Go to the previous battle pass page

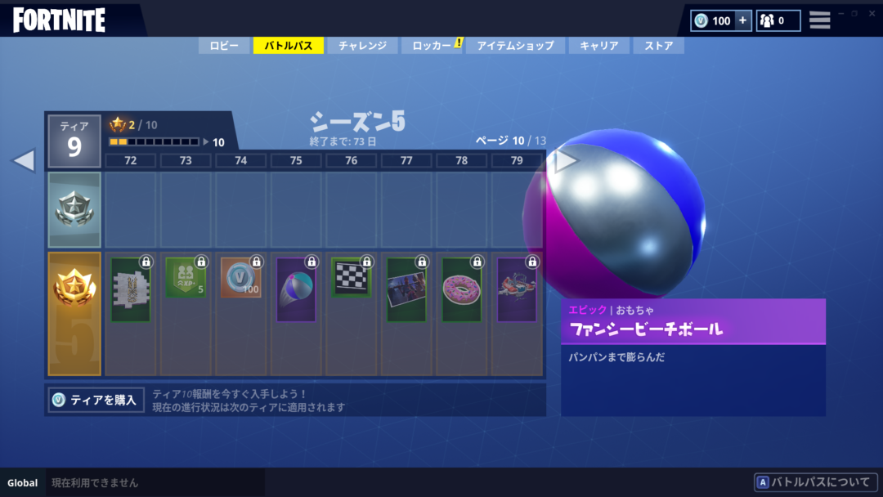[24, 160]
